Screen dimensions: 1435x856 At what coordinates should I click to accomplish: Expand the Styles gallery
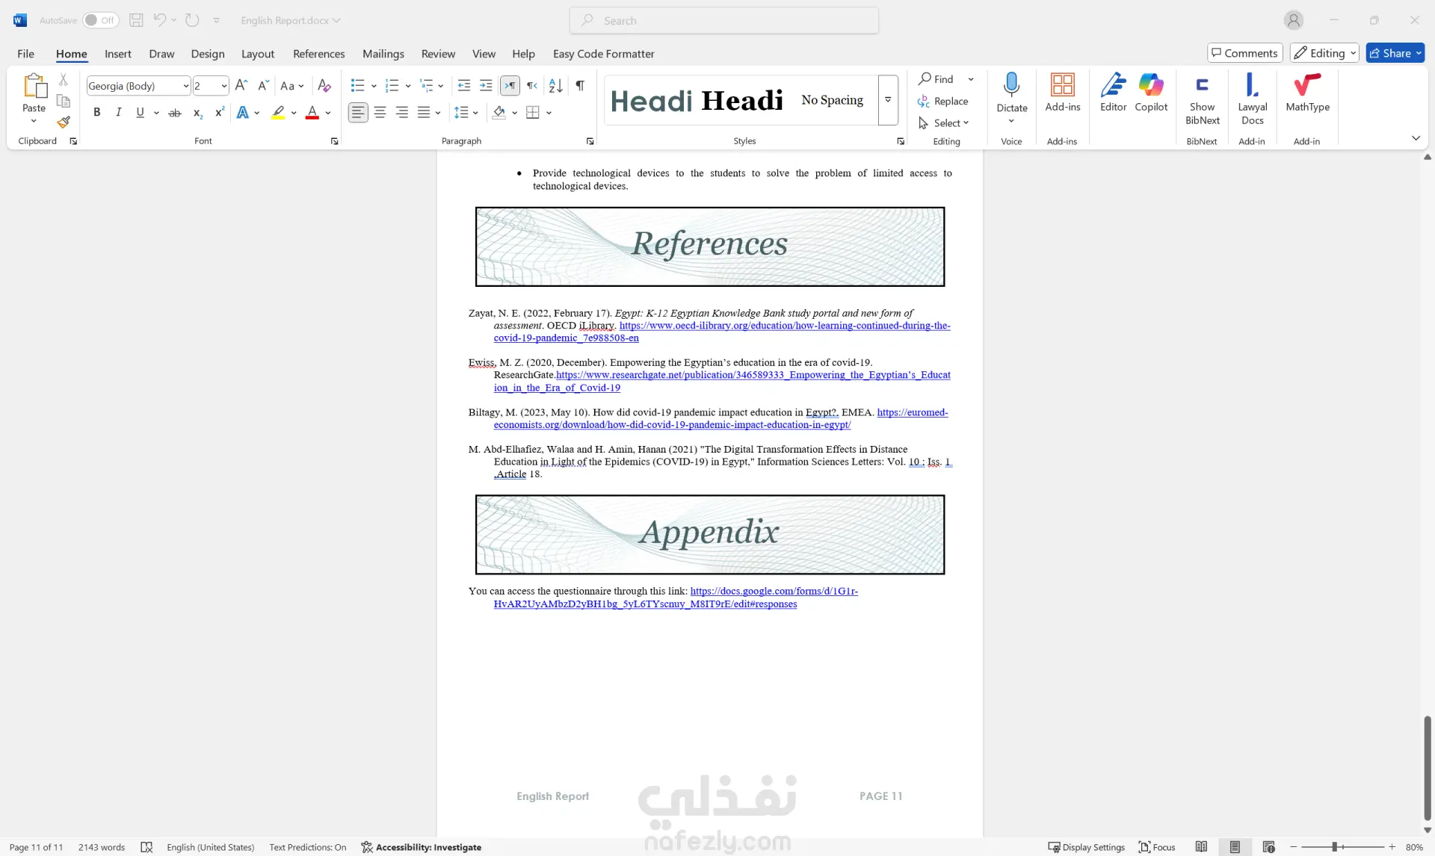click(888, 99)
